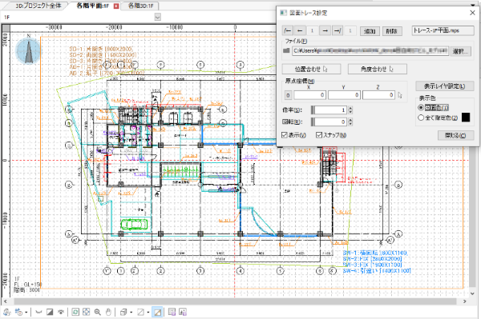The height and width of the screenshot is (319, 481).
Task: Click first icon in bottom view toolbar
Action: coord(6,313)
